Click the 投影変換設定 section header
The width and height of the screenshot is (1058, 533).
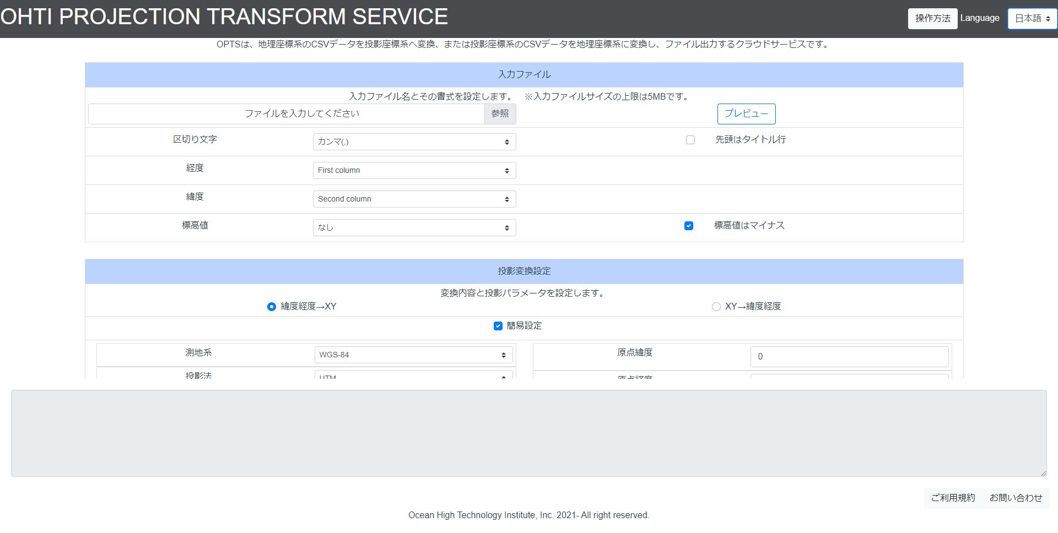(x=524, y=271)
